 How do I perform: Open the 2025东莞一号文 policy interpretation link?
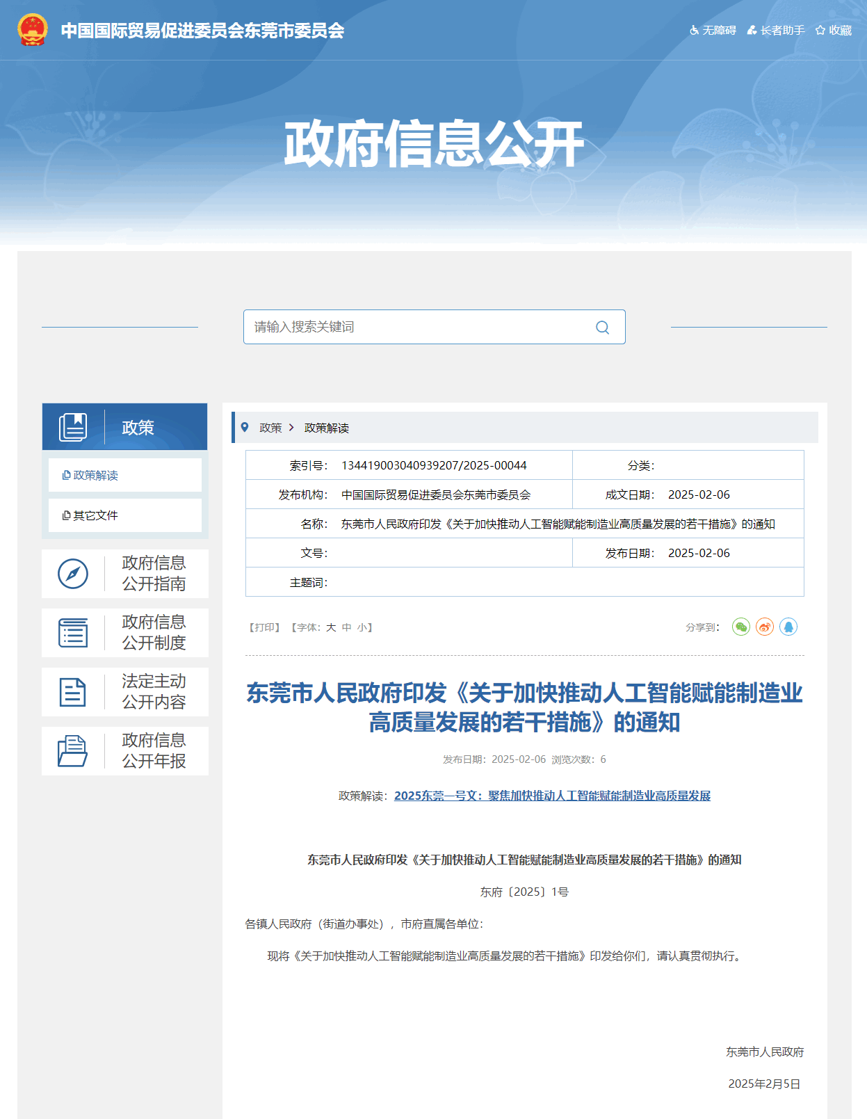pyautogui.click(x=552, y=796)
